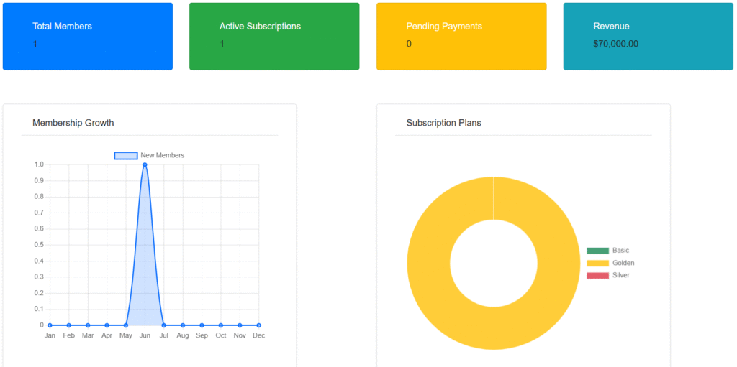This screenshot has width=737, height=367.
Task: Click the Jun label on x-axis
Action: [145, 335]
